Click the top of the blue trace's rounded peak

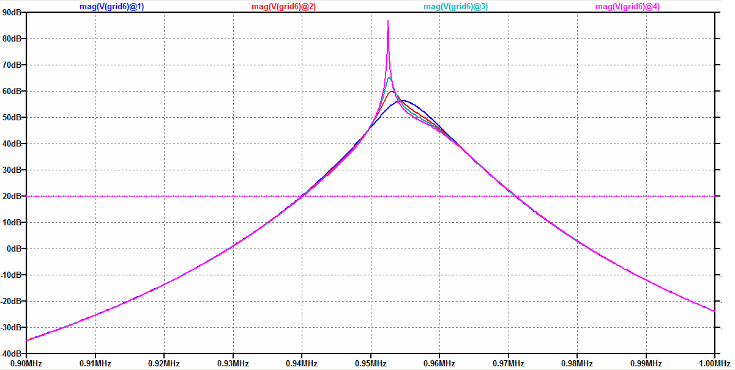[x=402, y=101]
